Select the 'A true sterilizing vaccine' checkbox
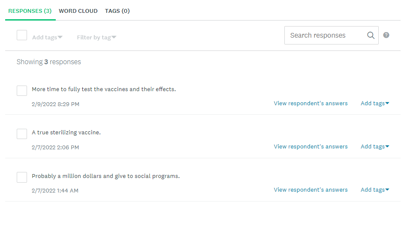Viewport: 410px width, 237px height. [22, 134]
